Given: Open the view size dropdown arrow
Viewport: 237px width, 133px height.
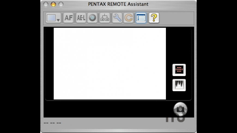Looking at the screenshot, I should (x=58, y=20).
